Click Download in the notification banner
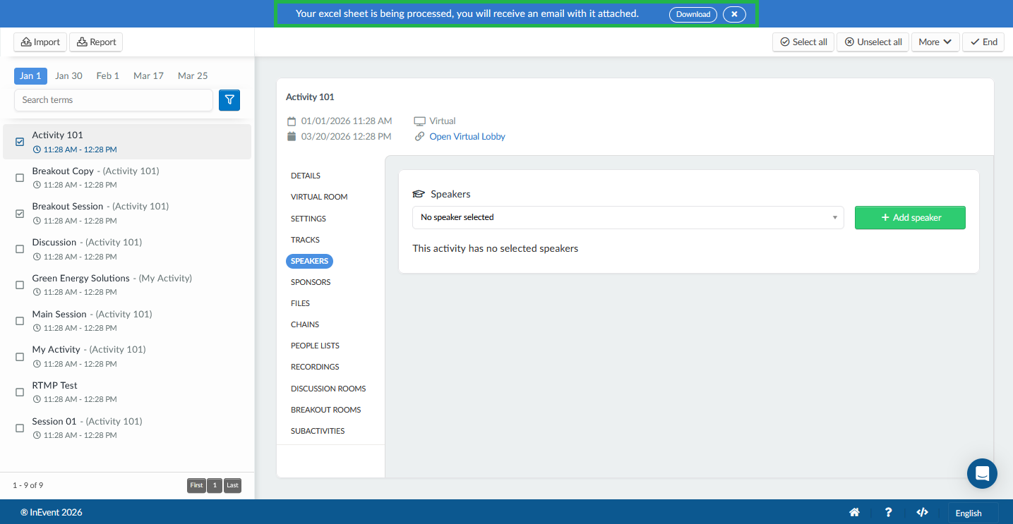This screenshot has height=524, width=1013. coord(693,14)
